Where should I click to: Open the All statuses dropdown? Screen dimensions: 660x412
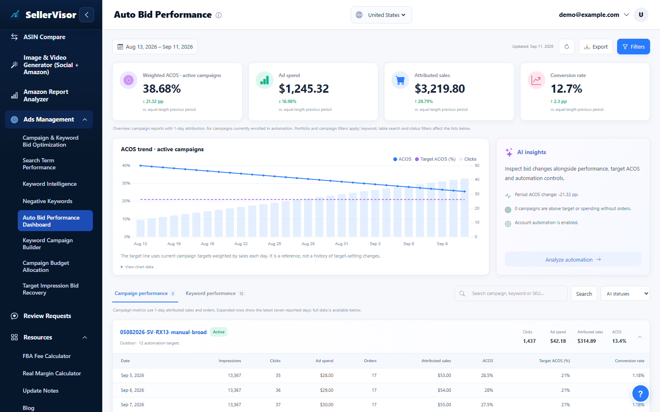[625, 294]
